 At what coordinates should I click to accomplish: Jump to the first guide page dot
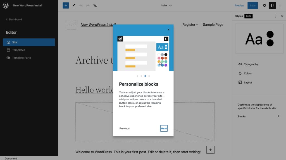137,76
